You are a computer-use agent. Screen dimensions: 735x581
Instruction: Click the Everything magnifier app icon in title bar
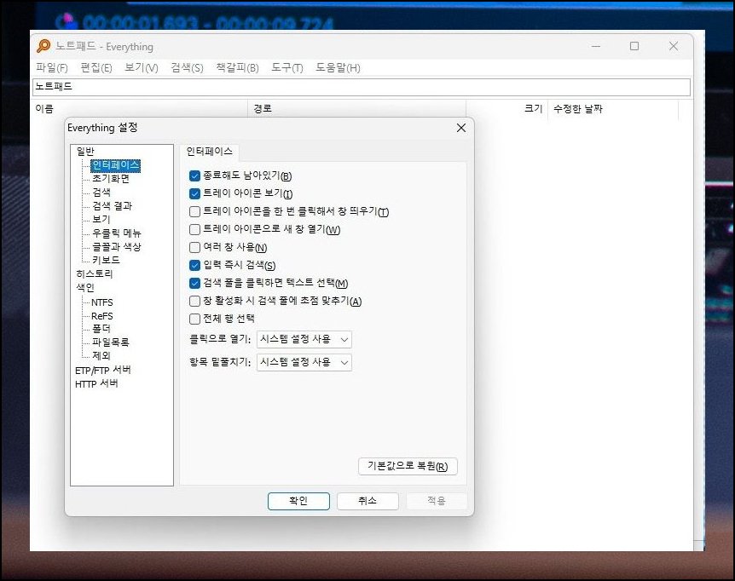(x=43, y=46)
